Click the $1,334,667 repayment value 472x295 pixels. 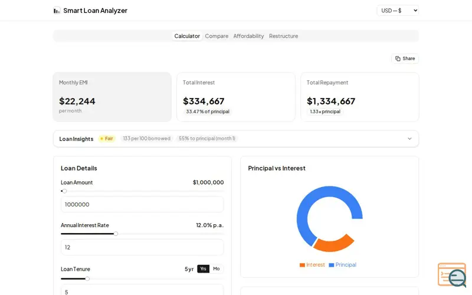[331, 101]
